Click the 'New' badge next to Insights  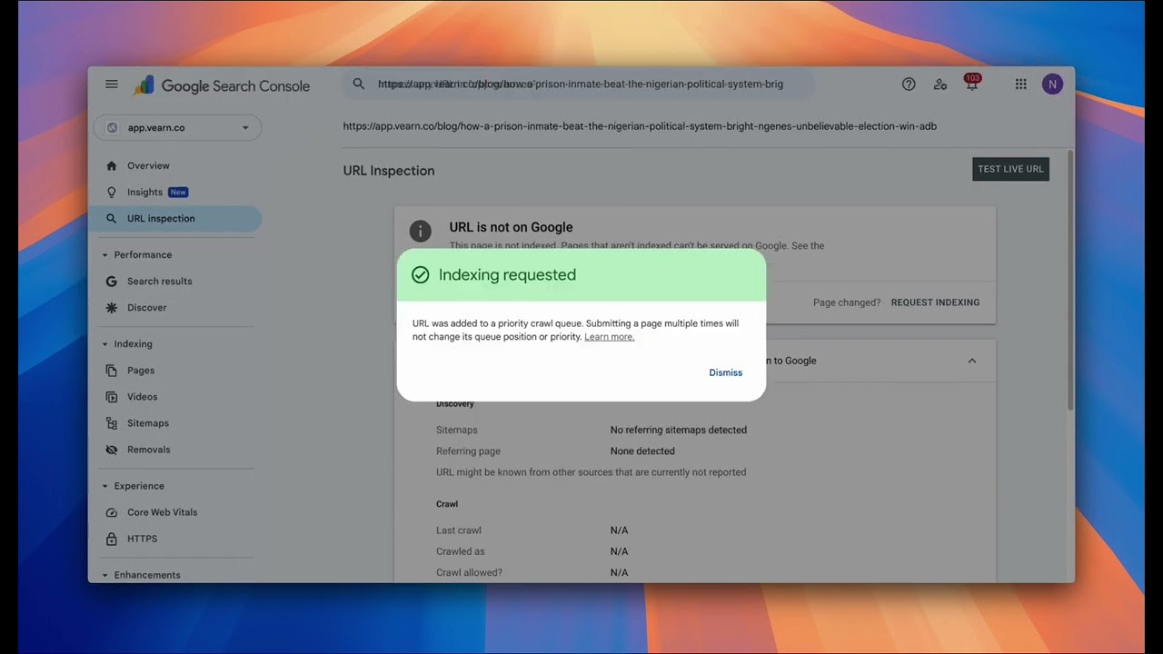pos(178,192)
